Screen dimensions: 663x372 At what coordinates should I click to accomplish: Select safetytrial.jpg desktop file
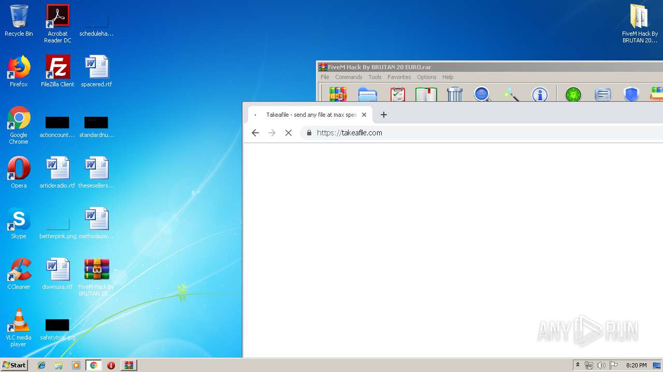pyautogui.click(x=57, y=330)
